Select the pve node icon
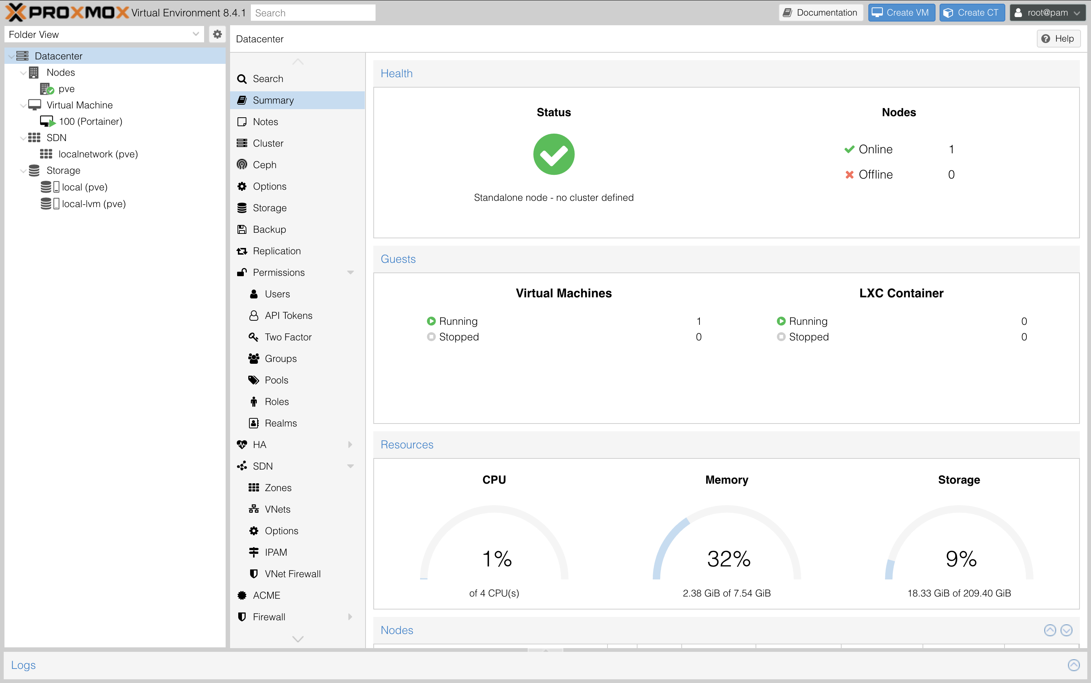 pyautogui.click(x=46, y=89)
